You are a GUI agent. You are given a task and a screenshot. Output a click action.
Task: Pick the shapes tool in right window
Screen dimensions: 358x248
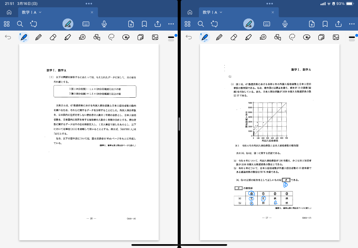(x=278, y=37)
